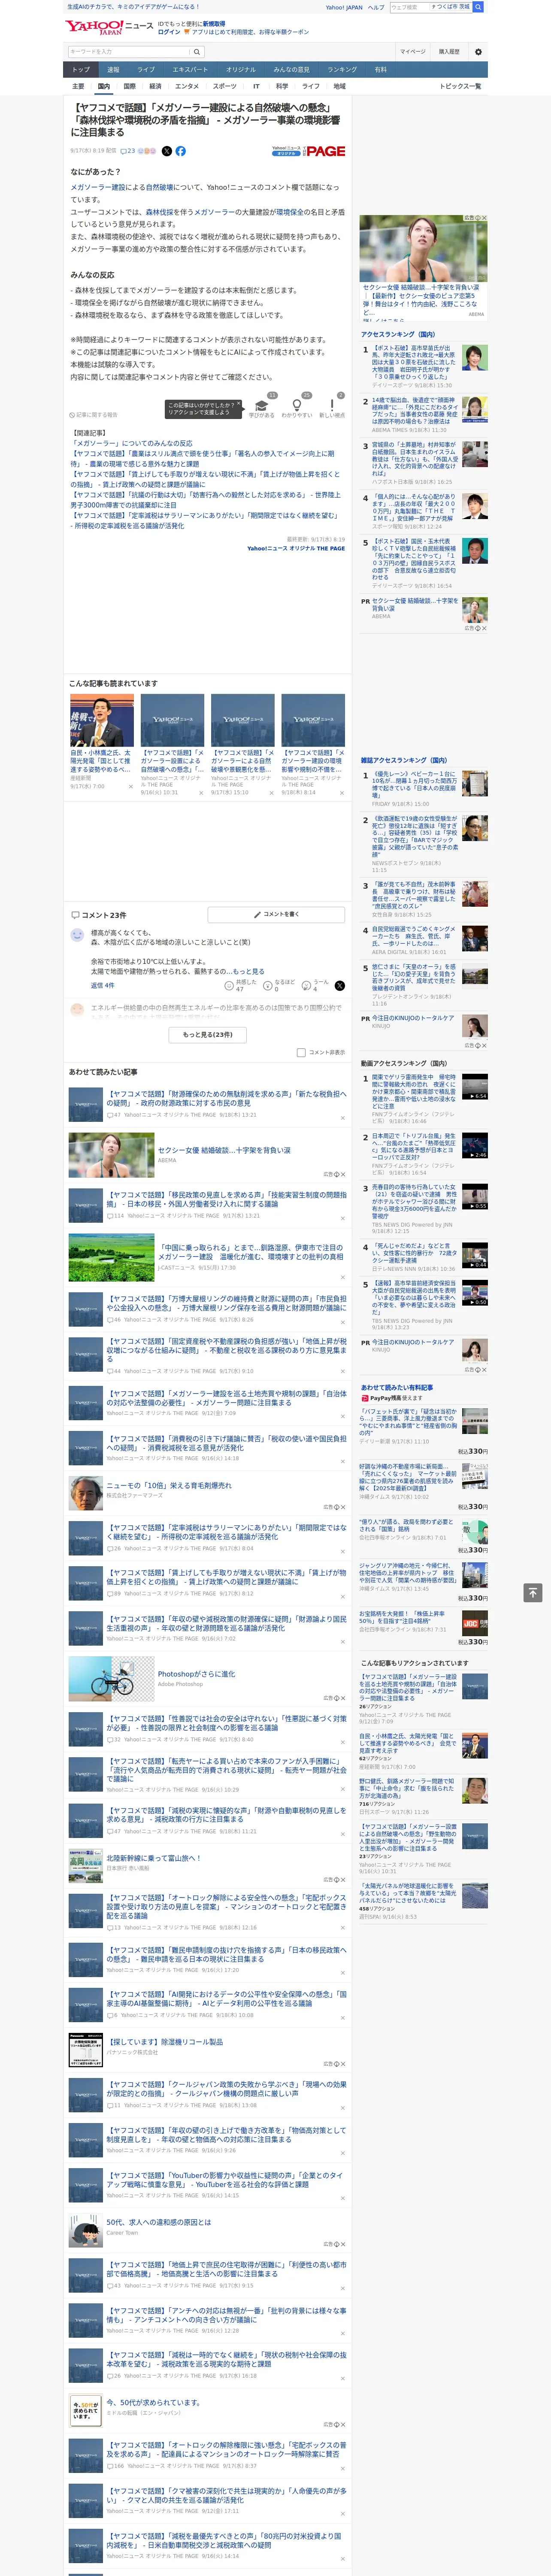
Task: Select the エキスパート tab
Action: (190, 70)
